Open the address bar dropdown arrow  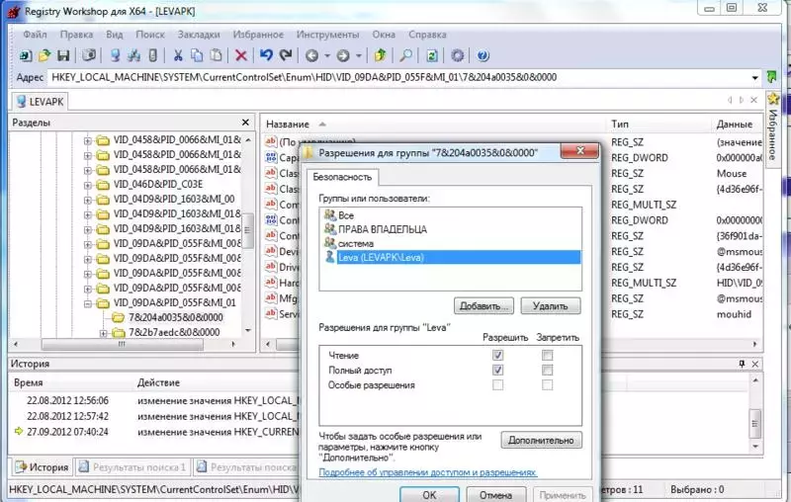(x=754, y=78)
